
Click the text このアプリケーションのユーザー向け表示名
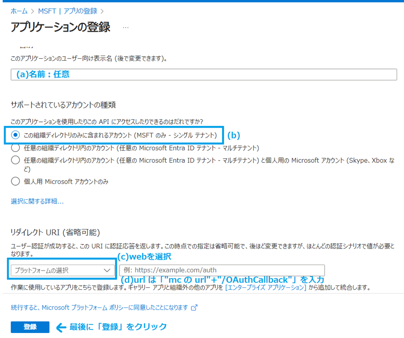pyautogui.click(x=61, y=58)
